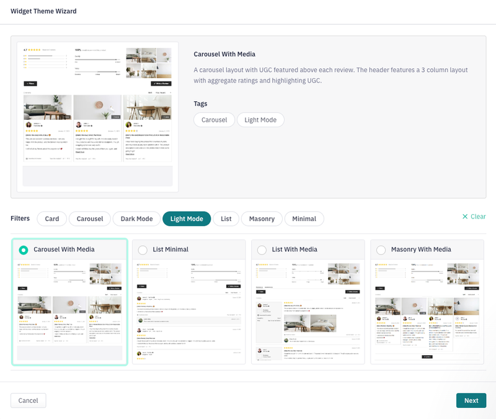Click the List With Media preview thumbnail
The image size is (496, 419).
(x=308, y=312)
